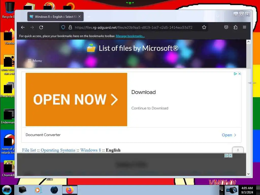Open the Manage bookmarks link
This screenshot has height=195, width=260.
[130, 36]
